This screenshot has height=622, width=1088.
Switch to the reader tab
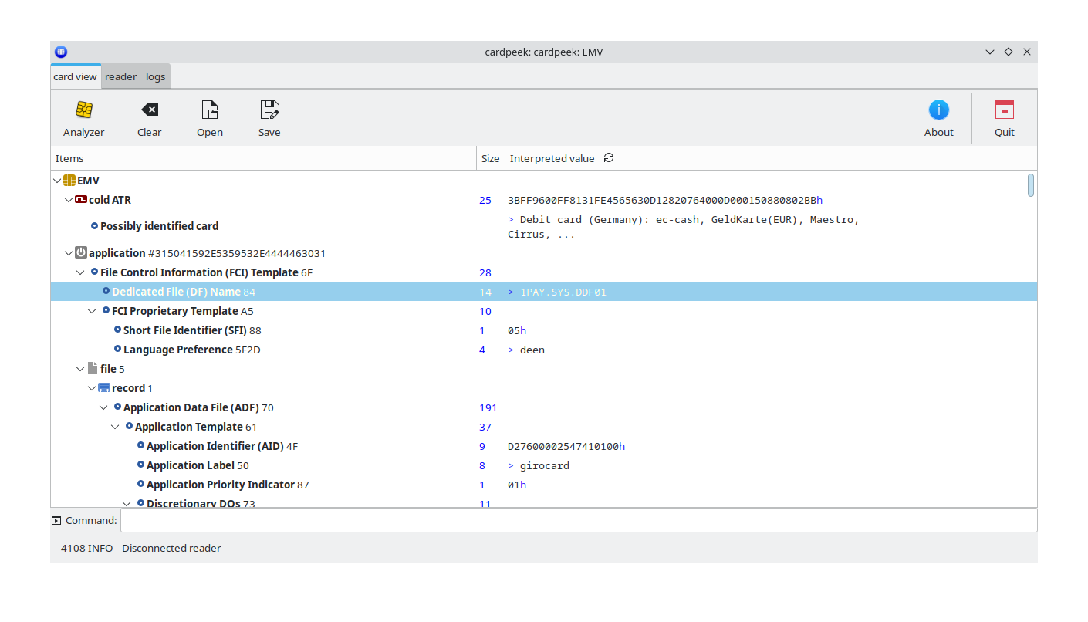click(x=120, y=76)
